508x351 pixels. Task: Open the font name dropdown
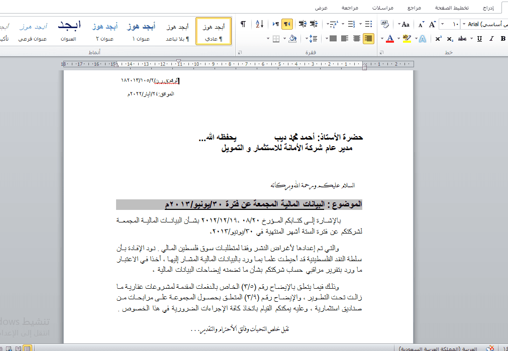point(464,24)
